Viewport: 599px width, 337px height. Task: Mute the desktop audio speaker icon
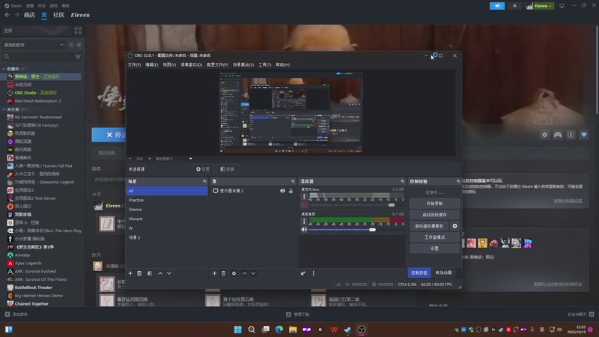(304, 229)
